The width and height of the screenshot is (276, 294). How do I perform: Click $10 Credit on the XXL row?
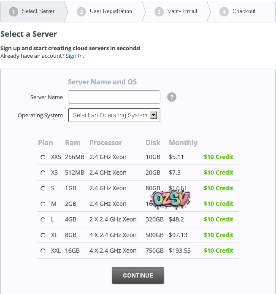pos(218,251)
